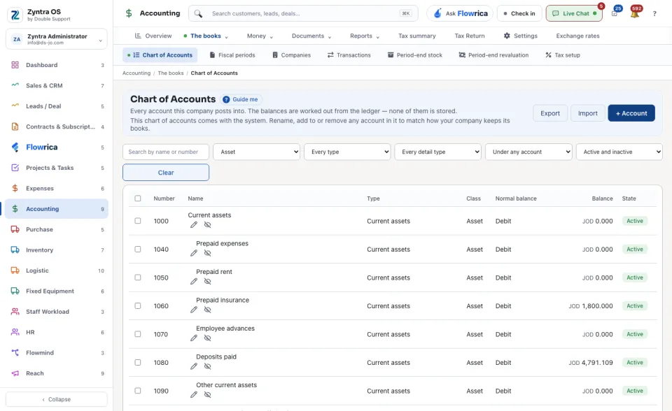Switch to the Fiscal periods tab
The width and height of the screenshot is (672, 411).
click(x=232, y=55)
